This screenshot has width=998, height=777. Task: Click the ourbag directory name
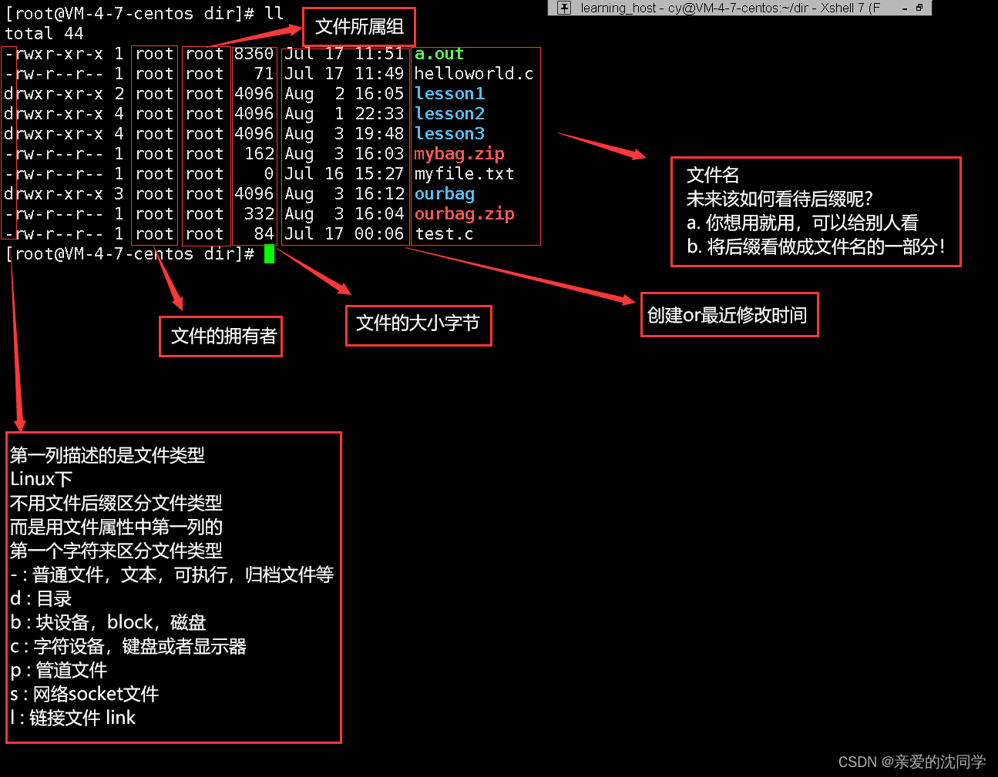click(x=445, y=194)
